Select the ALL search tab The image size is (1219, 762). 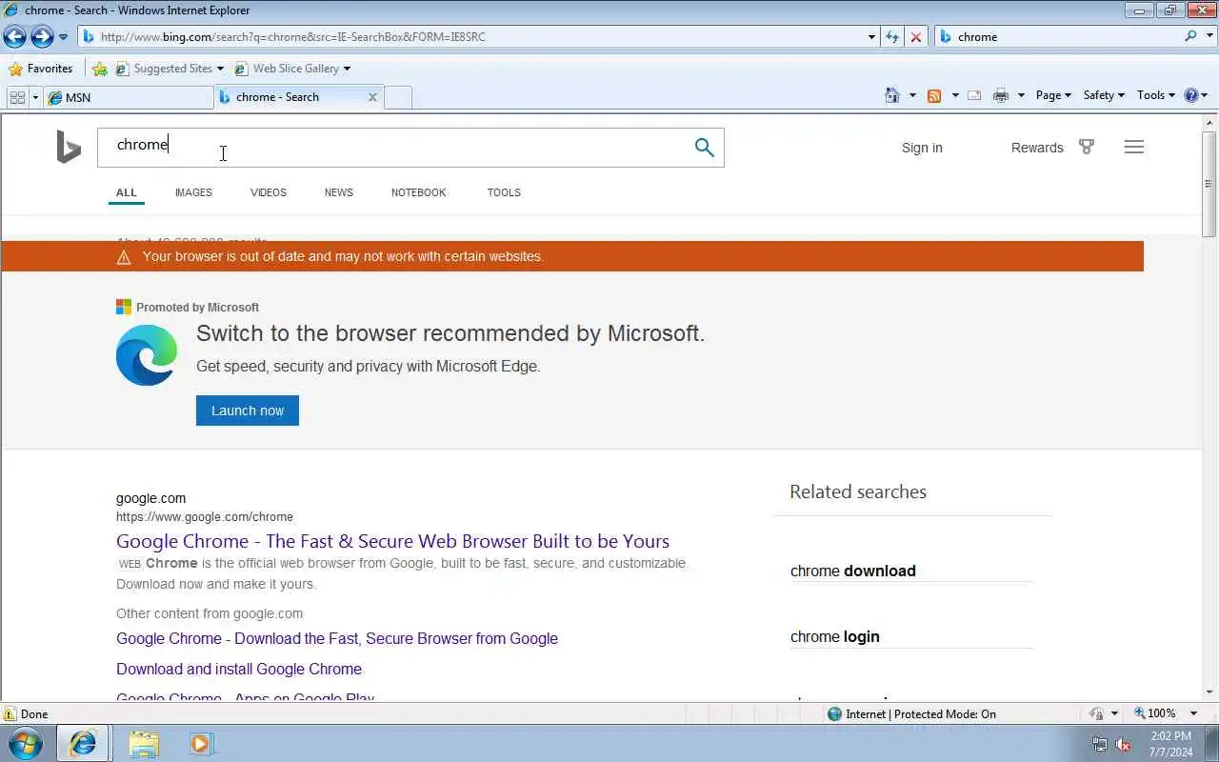pyautogui.click(x=127, y=192)
